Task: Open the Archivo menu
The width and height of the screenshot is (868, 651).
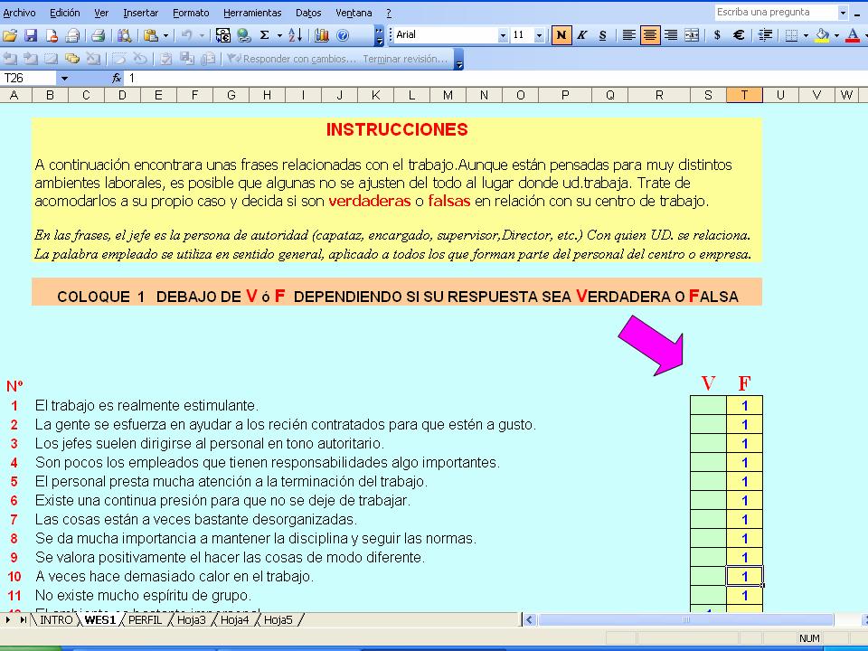Action: [x=19, y=12]
